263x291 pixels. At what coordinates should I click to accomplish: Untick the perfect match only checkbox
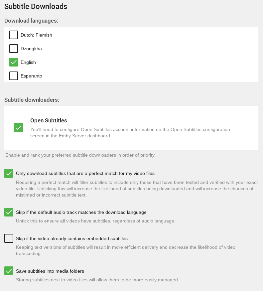(9, 173)
